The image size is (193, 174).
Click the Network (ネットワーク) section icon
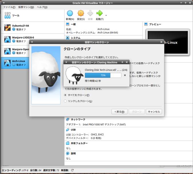pyautogui.click(x=68, y=119)
